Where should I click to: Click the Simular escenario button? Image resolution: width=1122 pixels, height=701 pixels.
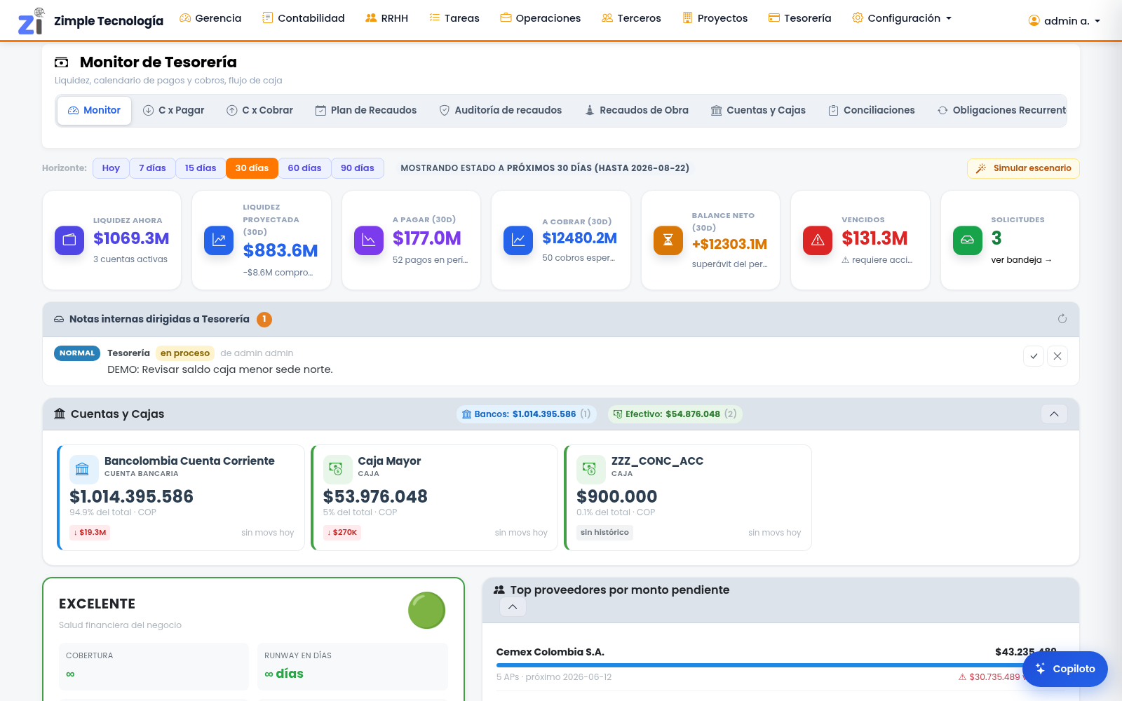(1024, 168)
